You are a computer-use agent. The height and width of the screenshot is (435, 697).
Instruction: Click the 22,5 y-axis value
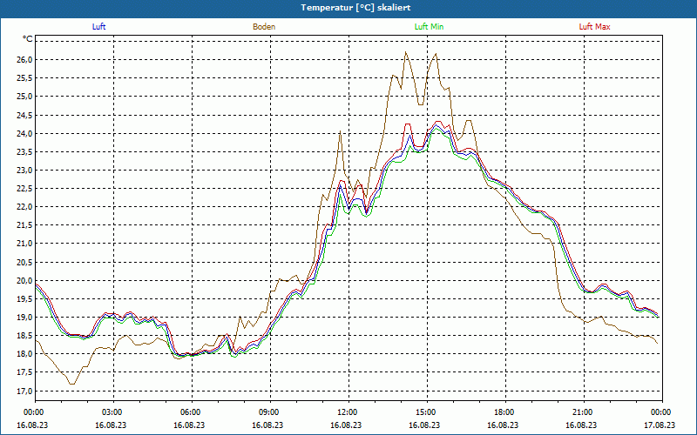24,189
